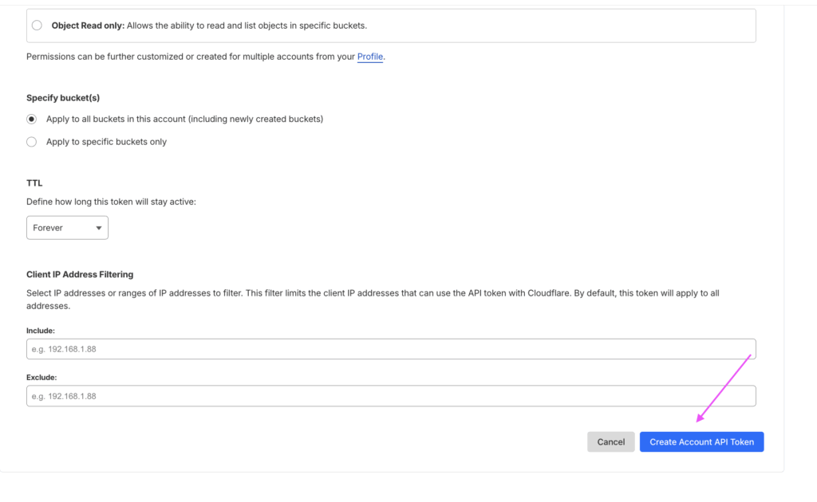Click the Apply to all buckets label text
Image resolution: width=817 pixels, height=502 pixels.
pyautogui.click(x=184, y=120)
